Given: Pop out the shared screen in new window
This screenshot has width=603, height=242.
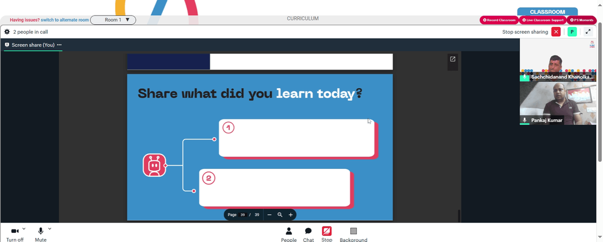Looking at the screenshot, I should pyautogui.click(x=453, y=59).
